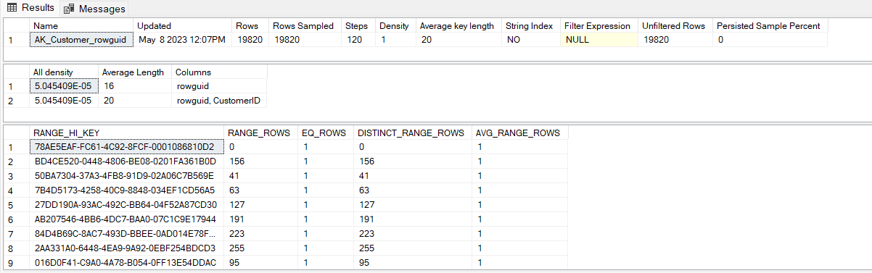
Task: Click the AVG_RANGE_ROWS column header
Action: click(520, 133)
